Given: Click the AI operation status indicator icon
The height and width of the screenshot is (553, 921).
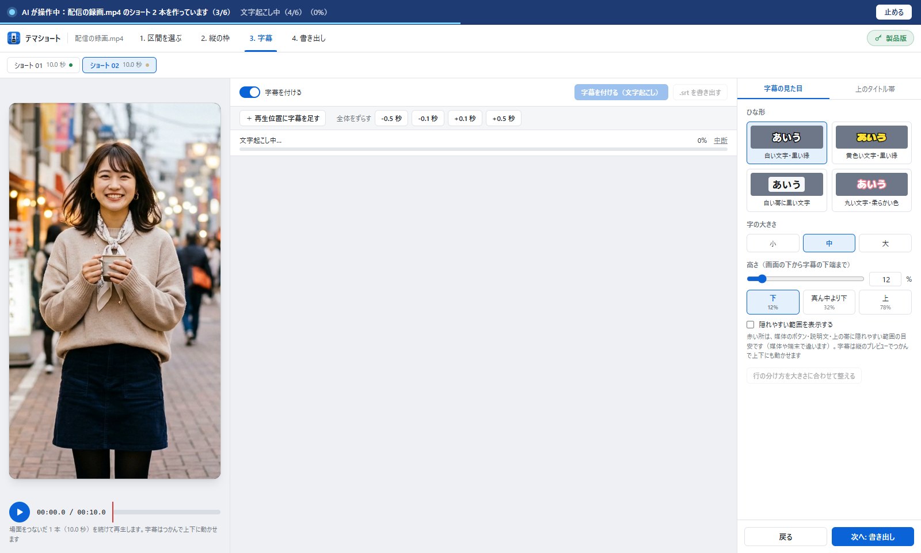Looking at the screenshot, I should pyautogui.click(x=12, y=12).
